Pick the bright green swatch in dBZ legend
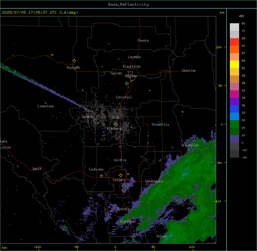 click(x=234, y=124)
